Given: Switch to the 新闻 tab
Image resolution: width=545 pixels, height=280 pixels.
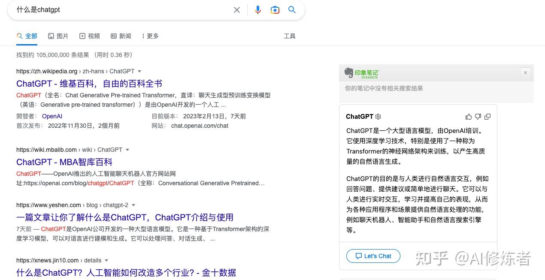Looking at the screenshot, I should 121,36.
